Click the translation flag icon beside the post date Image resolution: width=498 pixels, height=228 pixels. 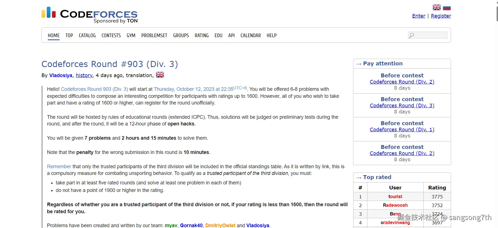point(160,75)
